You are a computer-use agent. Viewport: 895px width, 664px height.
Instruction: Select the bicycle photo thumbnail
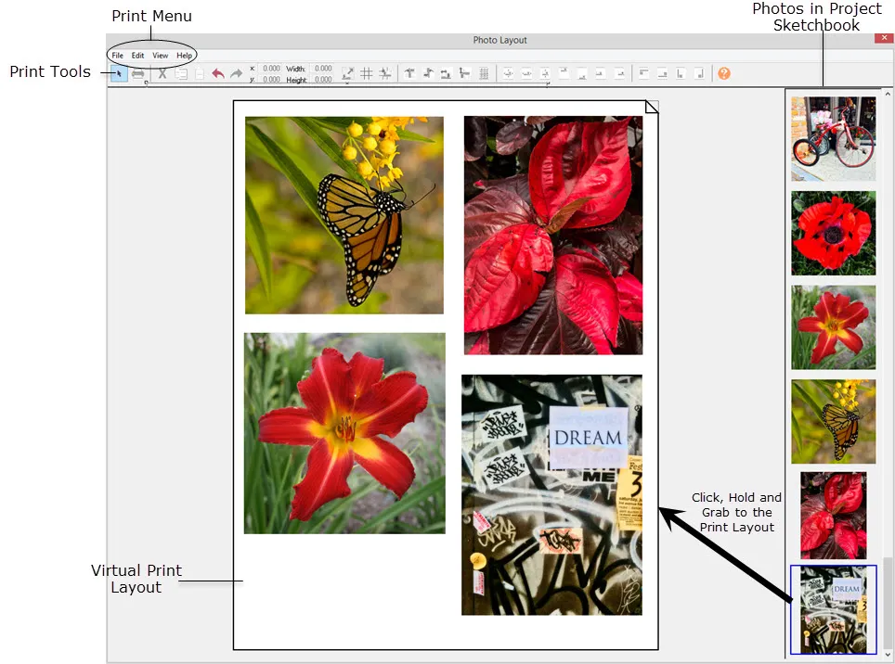(x=834, y=138)
